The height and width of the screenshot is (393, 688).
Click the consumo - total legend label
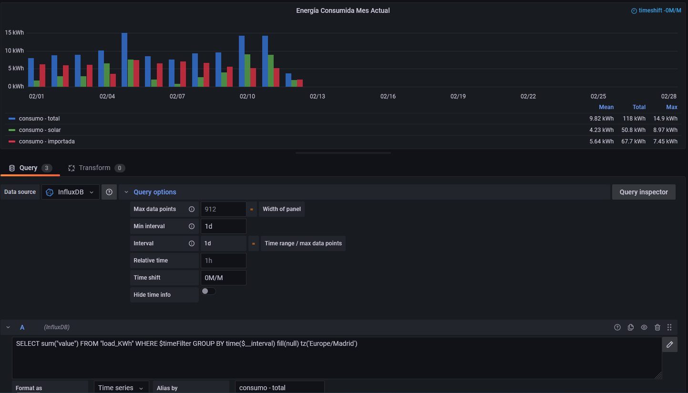(39, 119)
